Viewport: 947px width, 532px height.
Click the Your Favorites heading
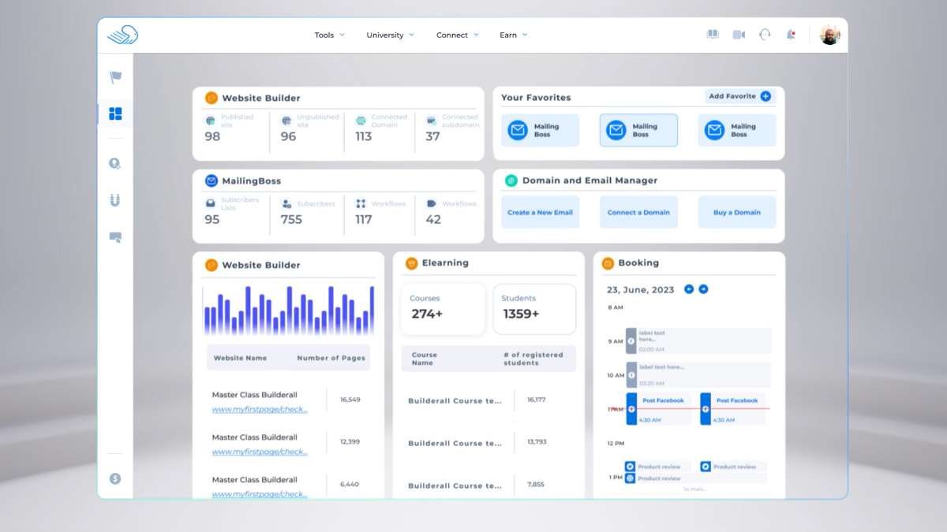(536, 98)
